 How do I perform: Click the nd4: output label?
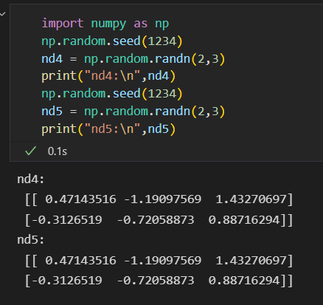coord(31,179)
